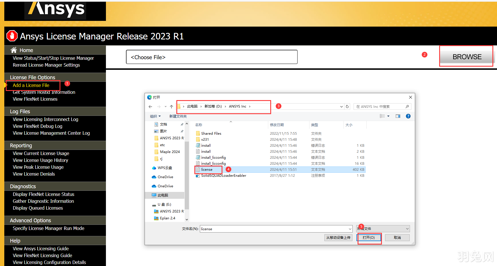Click the help question mark in file dialog

[x=408, y=116]
